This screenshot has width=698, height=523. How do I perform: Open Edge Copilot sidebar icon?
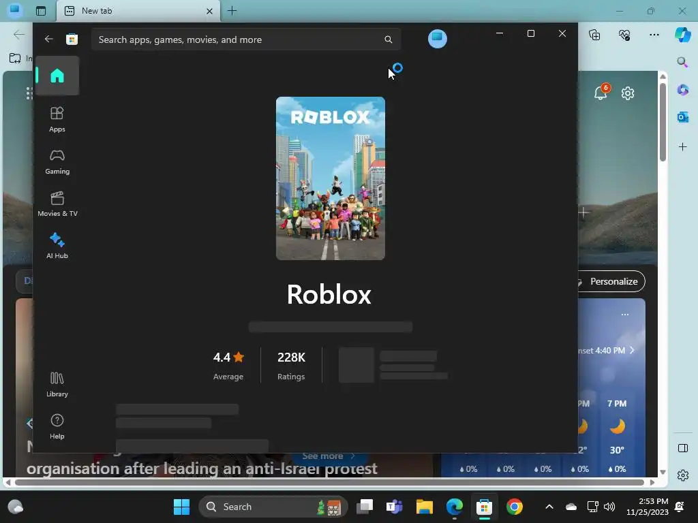(x=682, y=35)
